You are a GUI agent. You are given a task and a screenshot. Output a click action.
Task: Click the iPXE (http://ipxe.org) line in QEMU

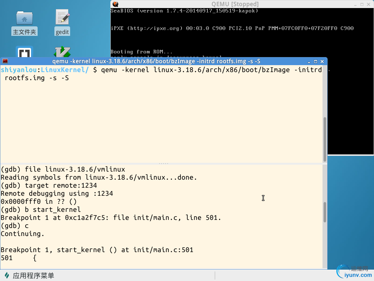[x=232, y=28]
